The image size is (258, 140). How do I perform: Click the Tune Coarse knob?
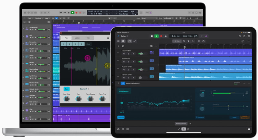[x=90, y=99]
